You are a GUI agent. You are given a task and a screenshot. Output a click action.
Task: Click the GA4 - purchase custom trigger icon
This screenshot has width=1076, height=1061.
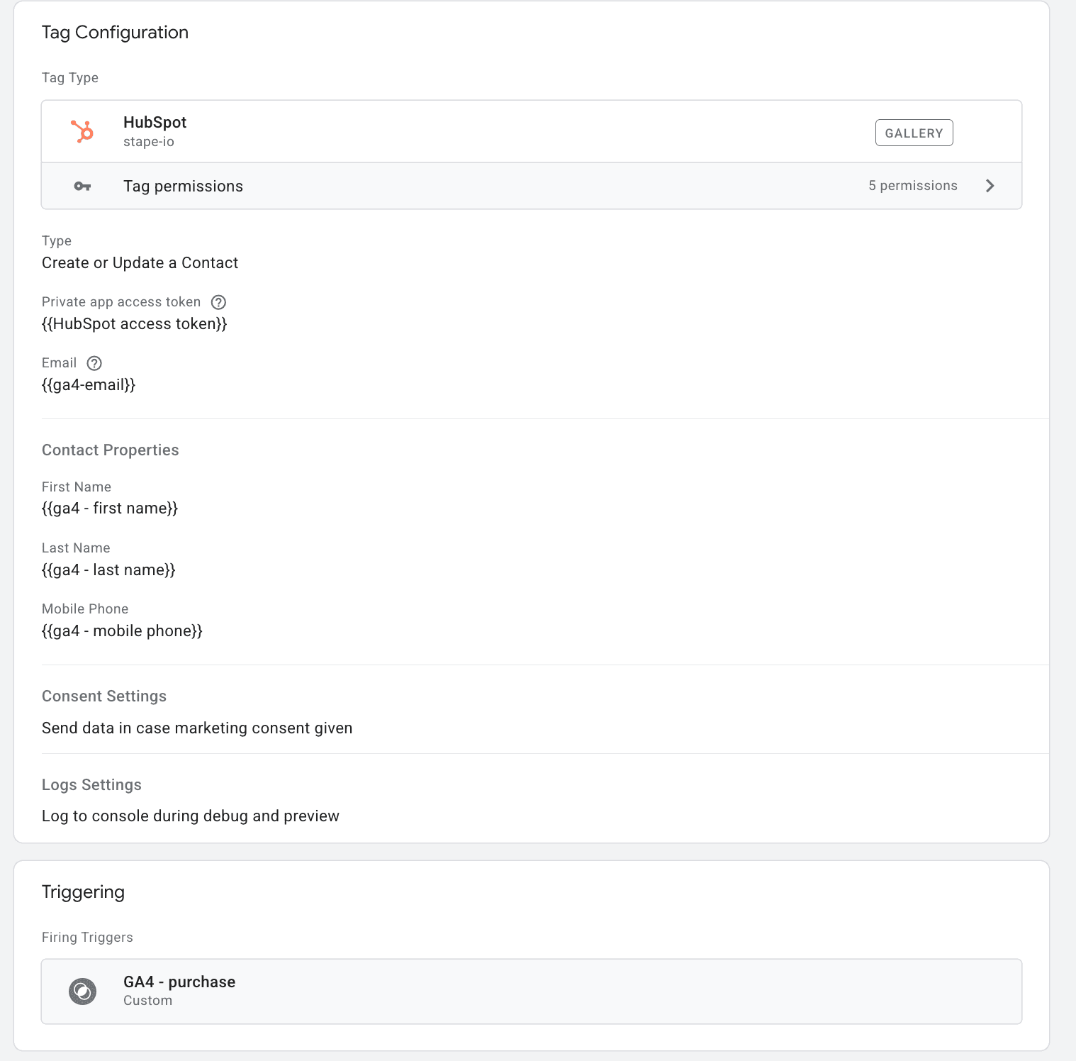tap(83, 991)
